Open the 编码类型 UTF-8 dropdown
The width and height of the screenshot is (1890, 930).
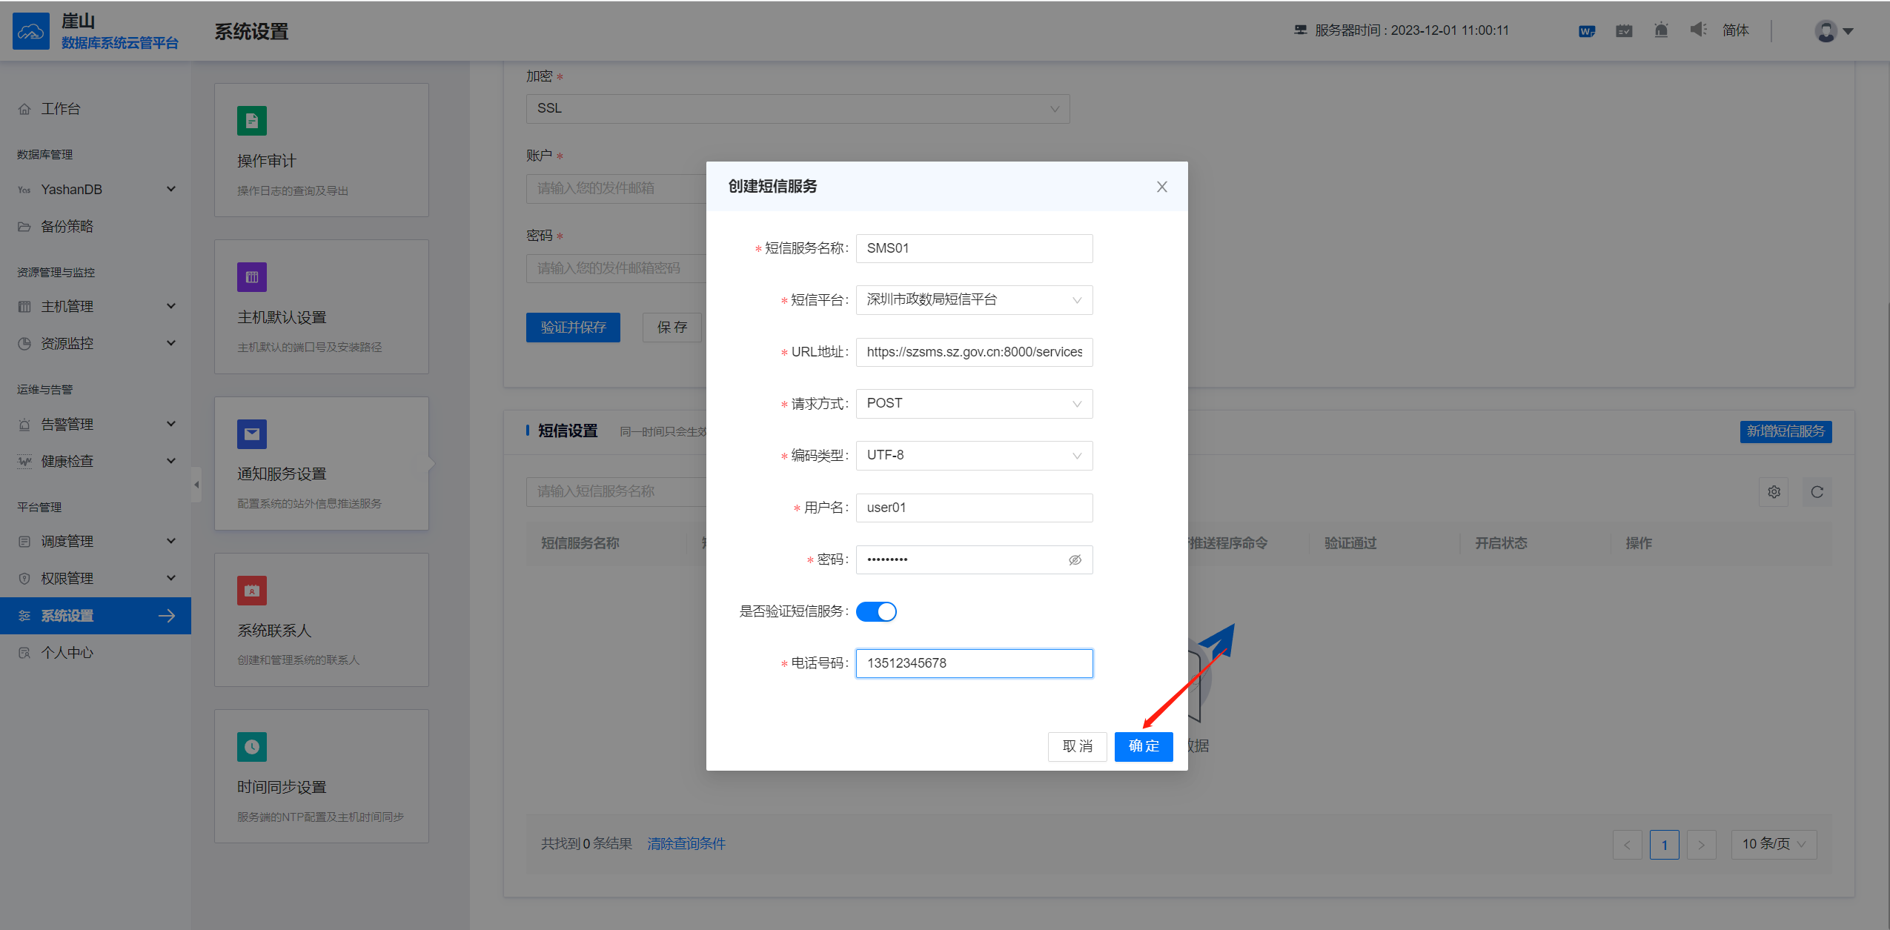coord(973,456)
